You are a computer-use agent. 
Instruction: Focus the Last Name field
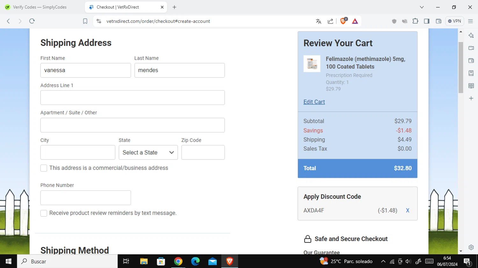click(x=179, y=70)
